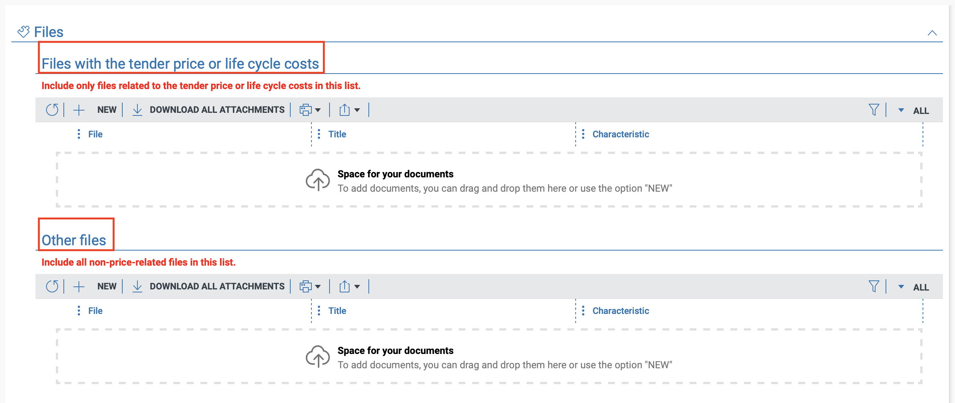Refresh the tender price files list
Screen dimensions: 955x403
click(x=52, y=110)
